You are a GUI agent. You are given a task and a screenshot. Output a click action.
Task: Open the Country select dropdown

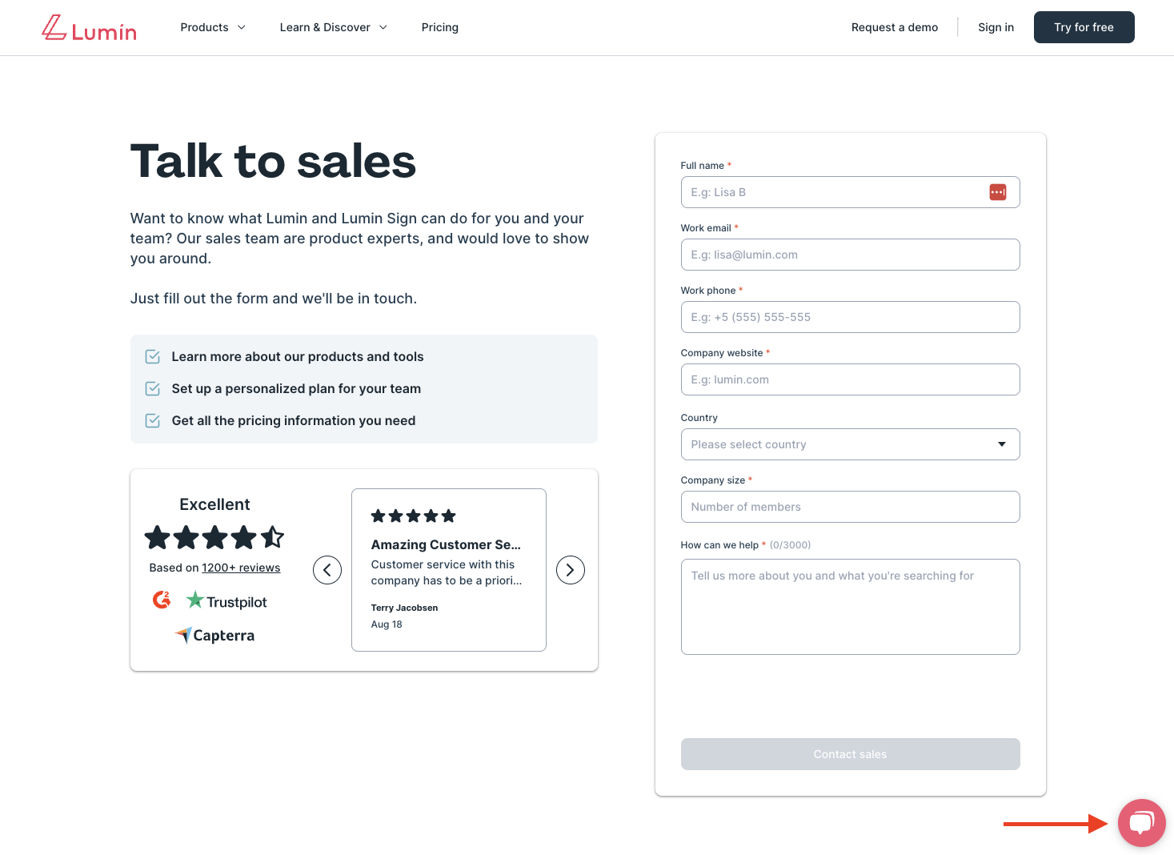tap(850, 444)
